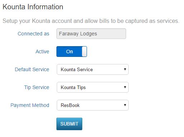Click the Faraway Lodges connected account field
This screenshot has height=137, width=184.
pyautogui.click(x=91, y=34)
